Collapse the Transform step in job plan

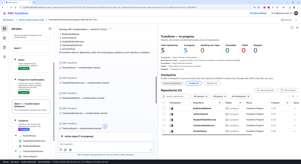pyautogui.click(x=15, y=120)
